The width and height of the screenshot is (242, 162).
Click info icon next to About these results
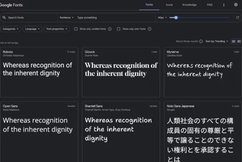201,41
